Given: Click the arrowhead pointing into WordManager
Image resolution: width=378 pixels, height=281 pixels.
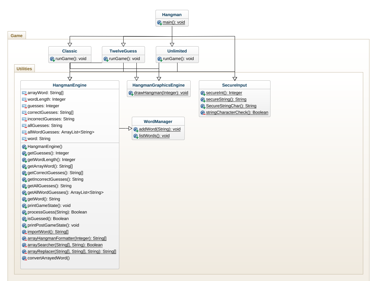Looking at the screenshot, I should click(x=130, y=129).
